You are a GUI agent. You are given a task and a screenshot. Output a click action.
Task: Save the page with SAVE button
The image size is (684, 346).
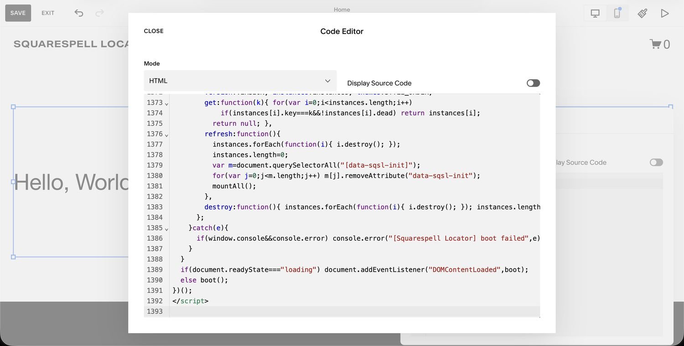18,13
